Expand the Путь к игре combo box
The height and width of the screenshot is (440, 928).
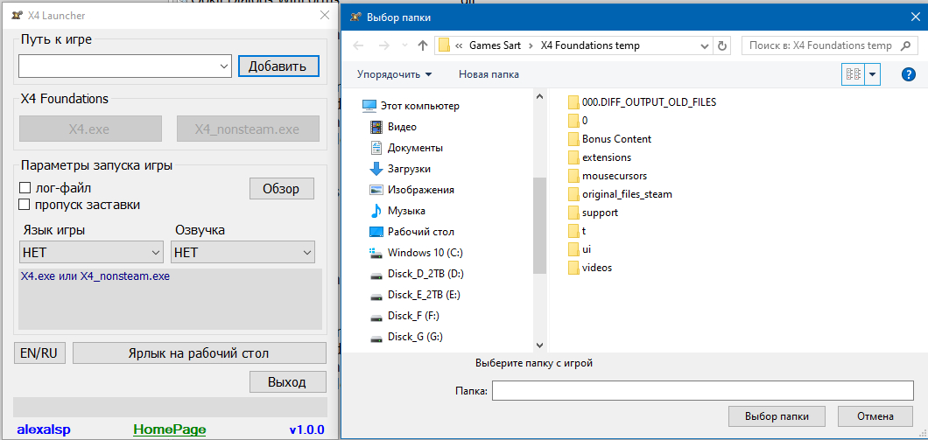pyautogui.click(x=222, y=66)
